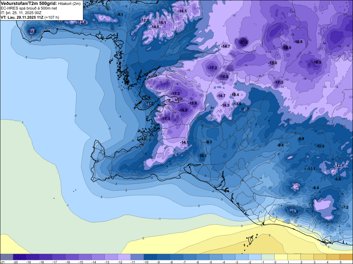
Task: Click the -8.9 temperature value label
Action: pyautogui.click(x=316, y=188)
